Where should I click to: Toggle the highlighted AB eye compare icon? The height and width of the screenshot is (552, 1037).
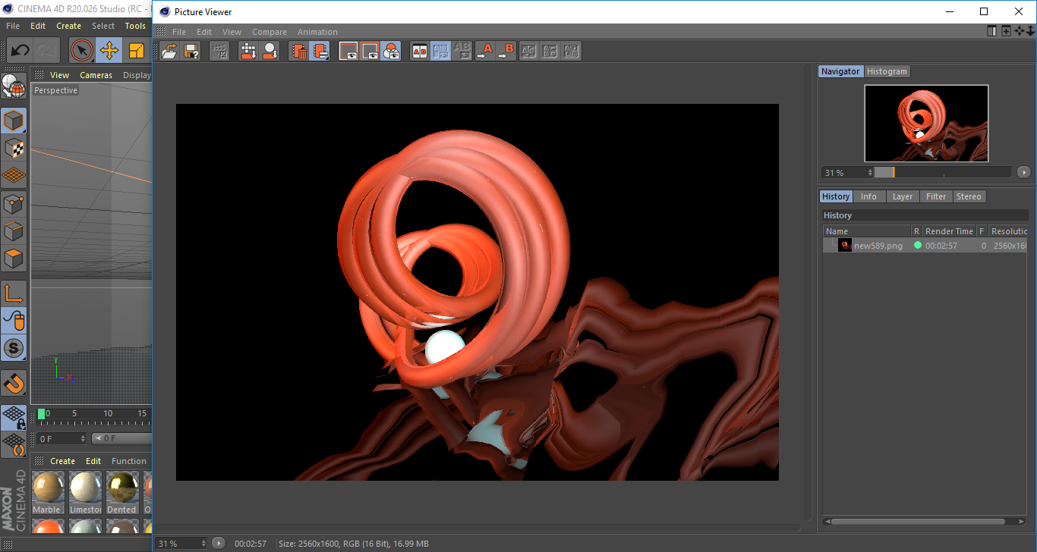click(x=440, y=51)
